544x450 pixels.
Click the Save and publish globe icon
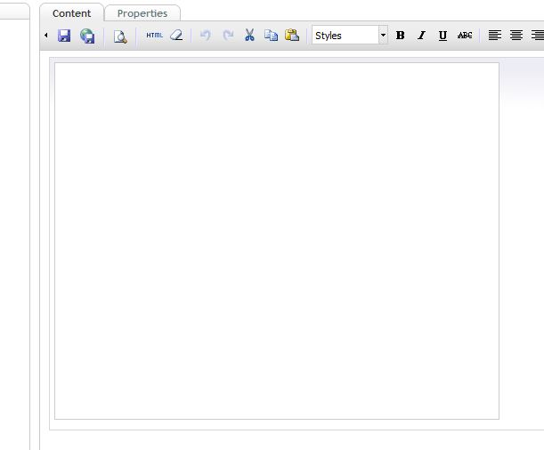87,36
